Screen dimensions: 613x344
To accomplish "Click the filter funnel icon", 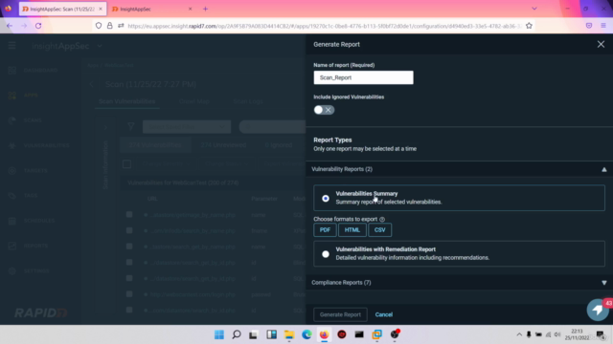I will [x=131, y=126].
